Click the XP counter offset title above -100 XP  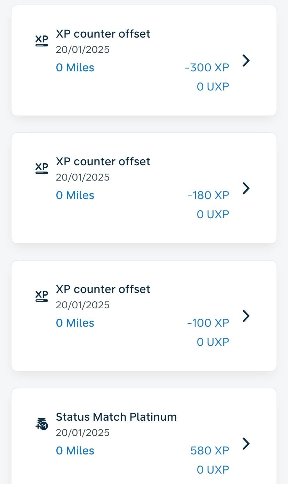click(x=103, y=289)
